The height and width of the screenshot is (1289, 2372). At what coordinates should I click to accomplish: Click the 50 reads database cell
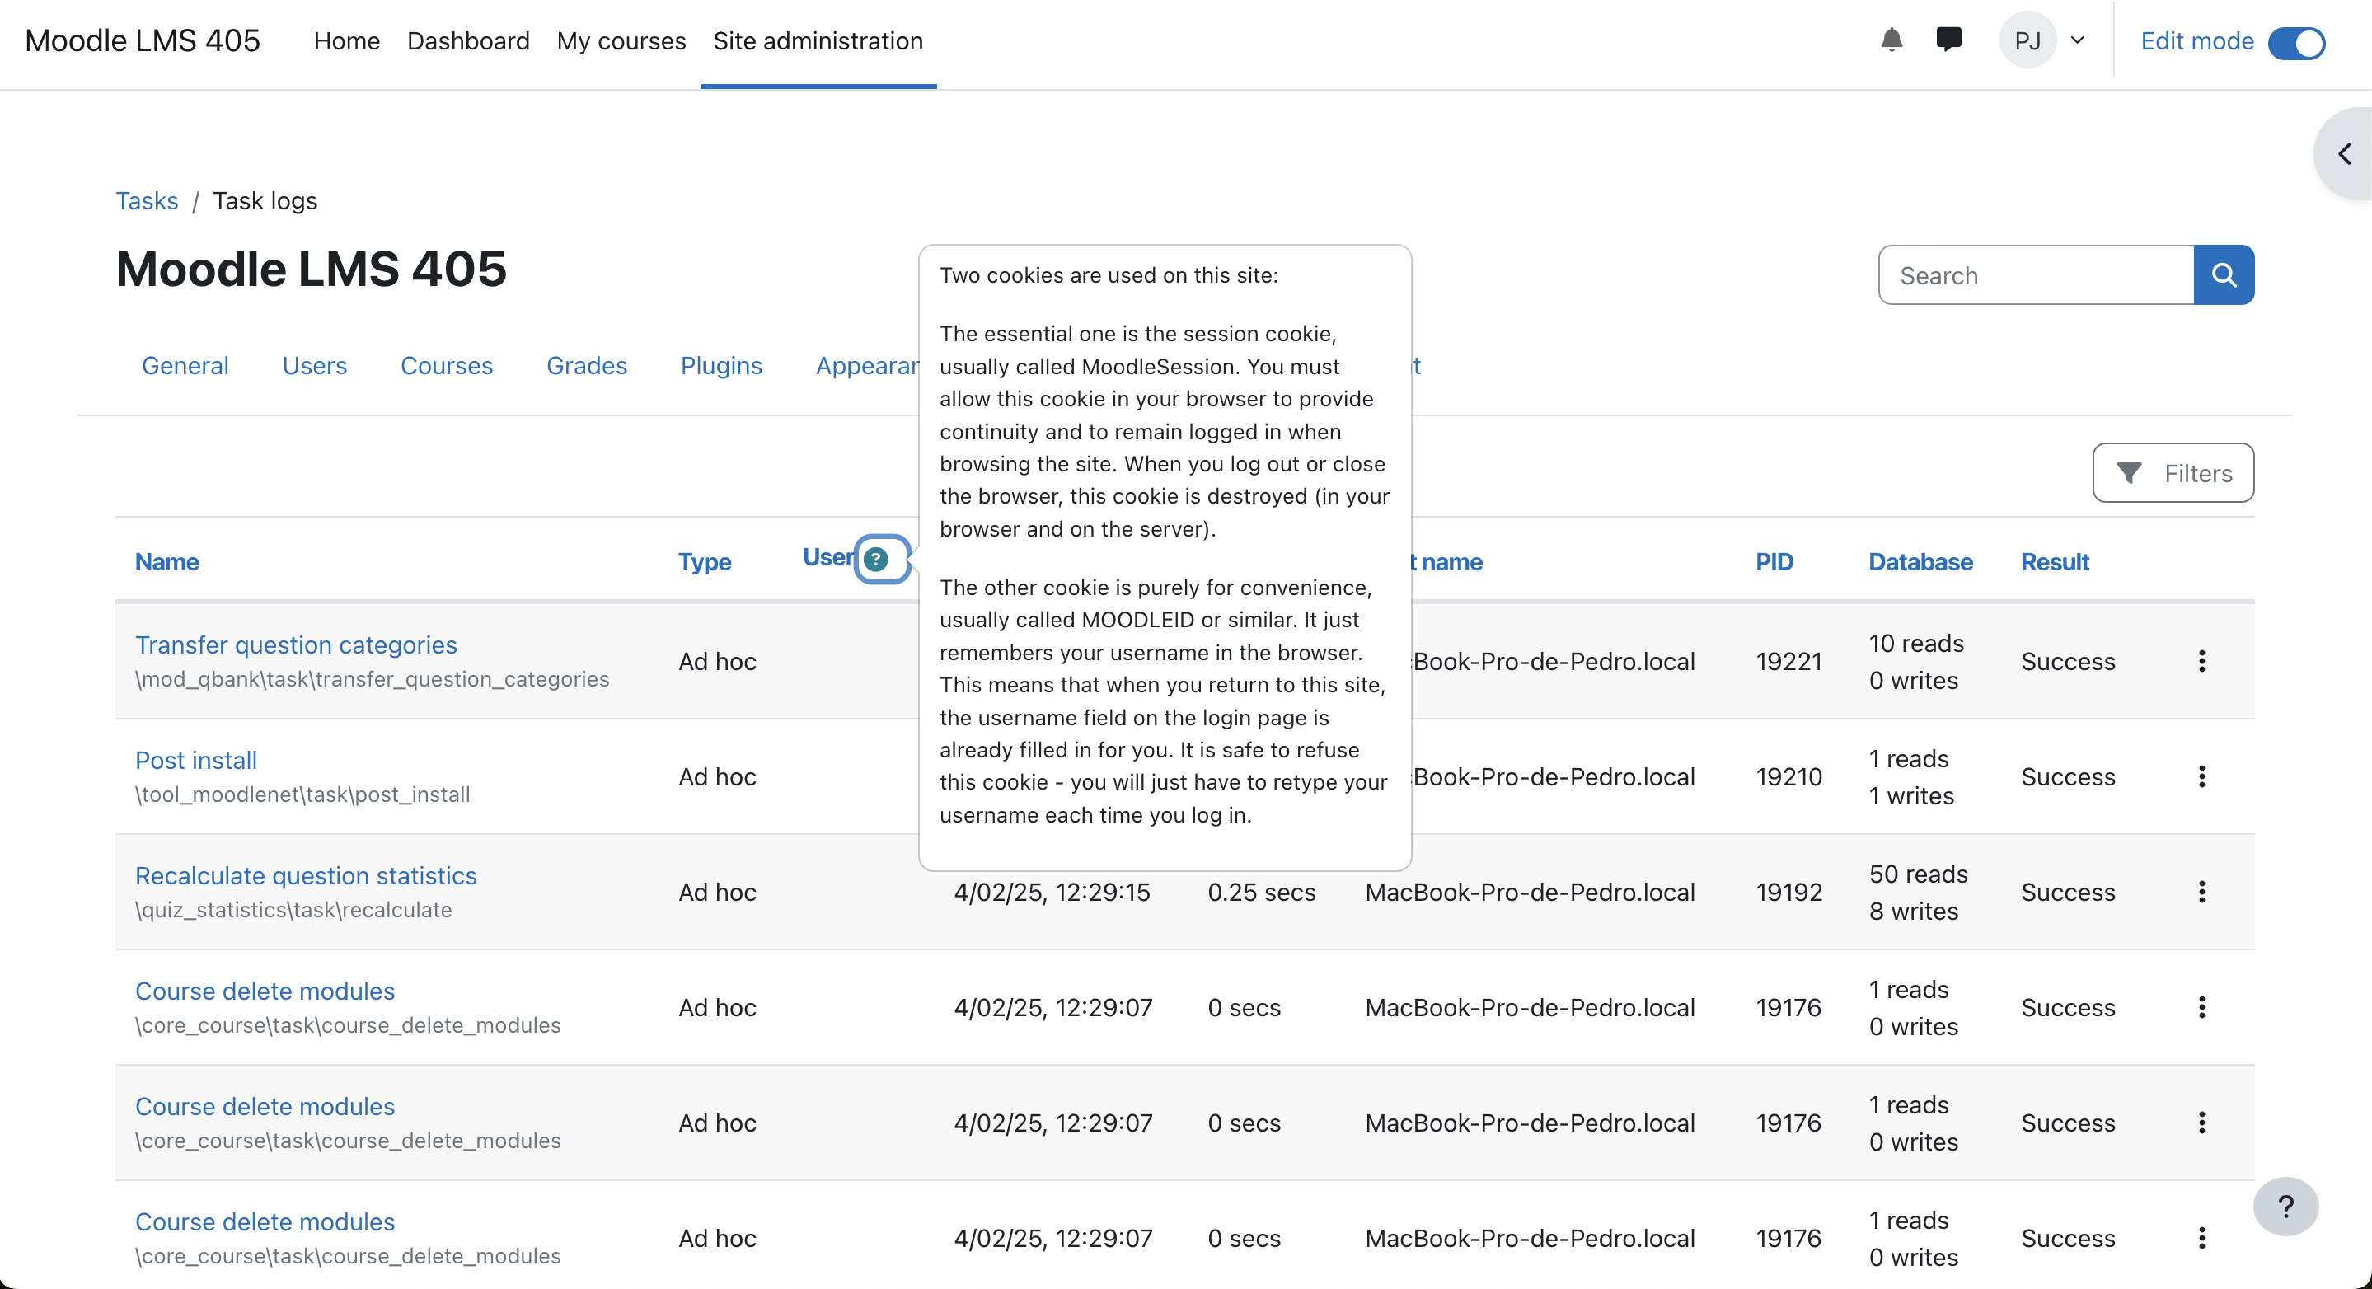(x=1918, y=874)
